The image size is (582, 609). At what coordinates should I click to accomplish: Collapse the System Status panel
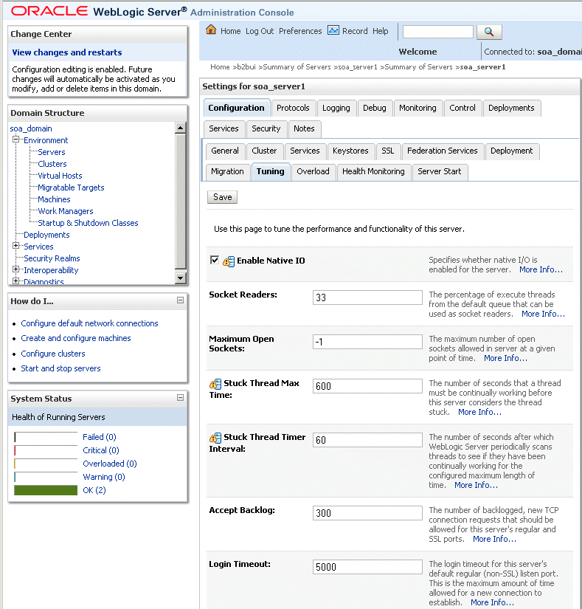(180, 397)
